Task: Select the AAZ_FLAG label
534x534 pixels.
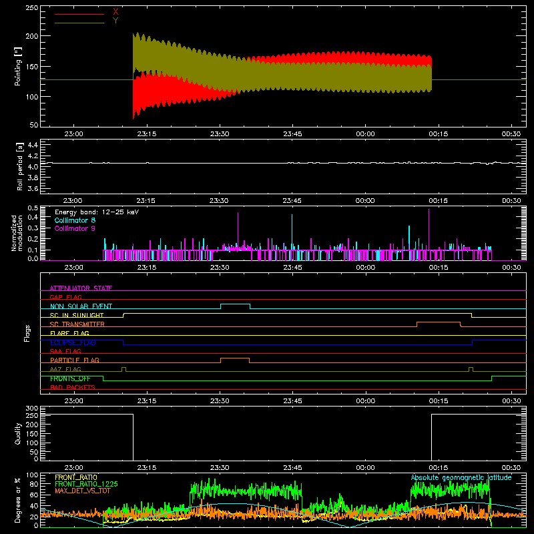Action: point(65,369)
